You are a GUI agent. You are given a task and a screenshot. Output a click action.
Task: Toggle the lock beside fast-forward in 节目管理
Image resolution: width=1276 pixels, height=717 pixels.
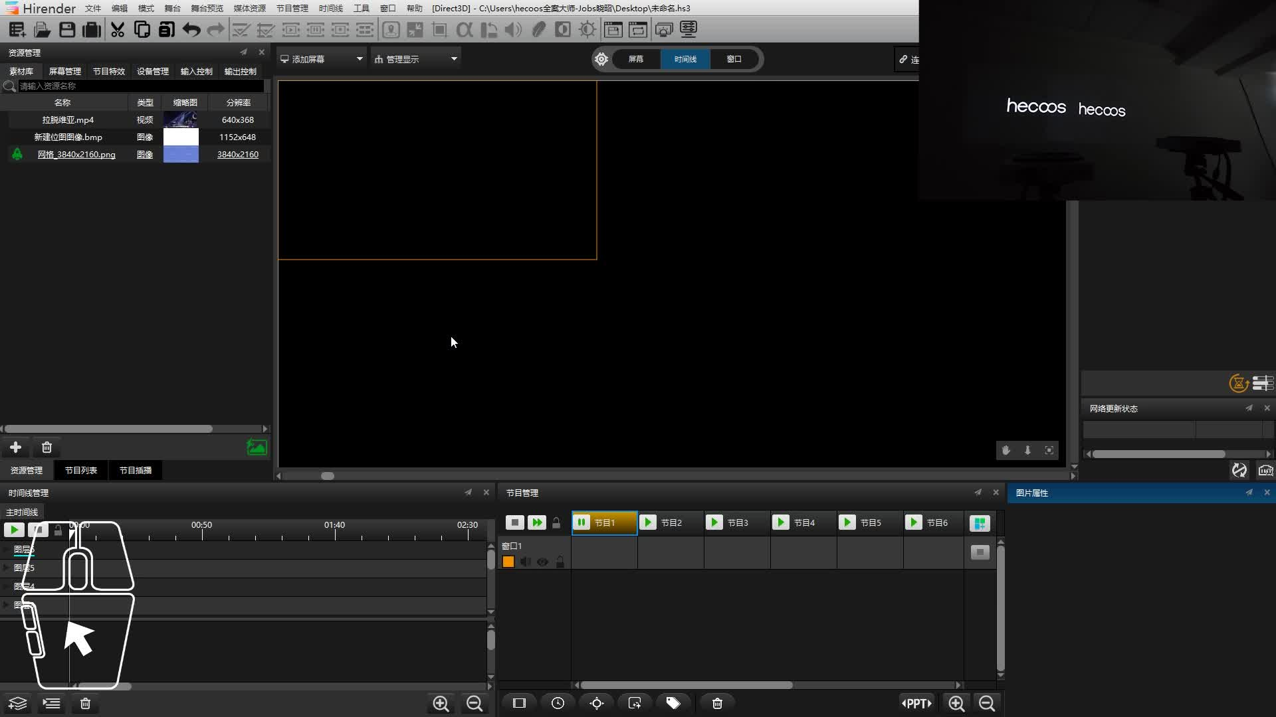click(556, 522)
